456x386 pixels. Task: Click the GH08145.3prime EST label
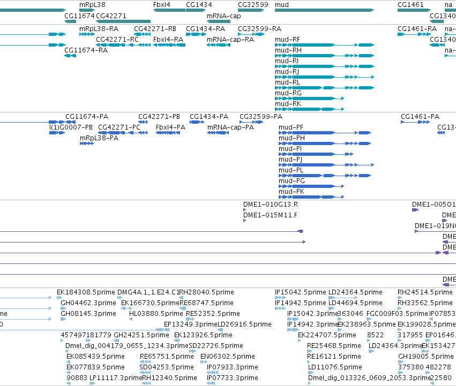[x=88, y=314]
